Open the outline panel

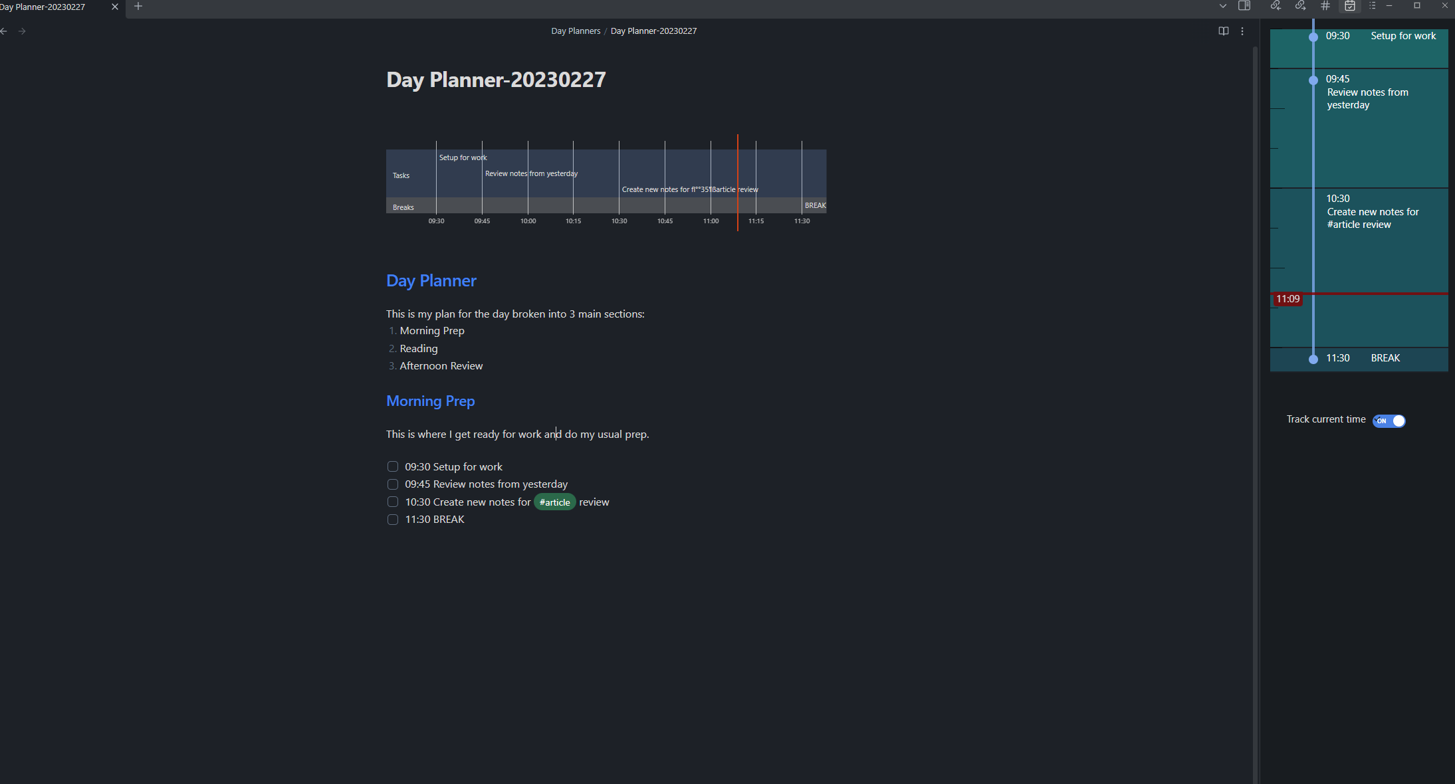[1372, 6]
